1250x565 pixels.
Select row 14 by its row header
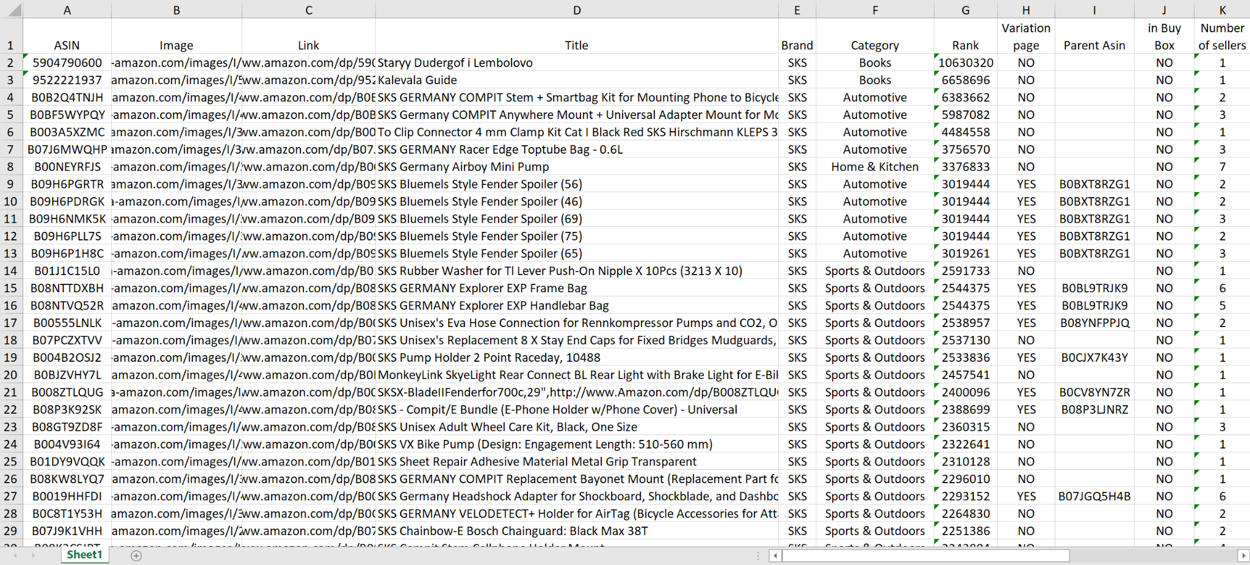10,271
